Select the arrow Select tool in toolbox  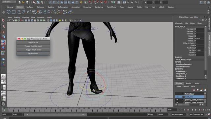pos(3,20)
